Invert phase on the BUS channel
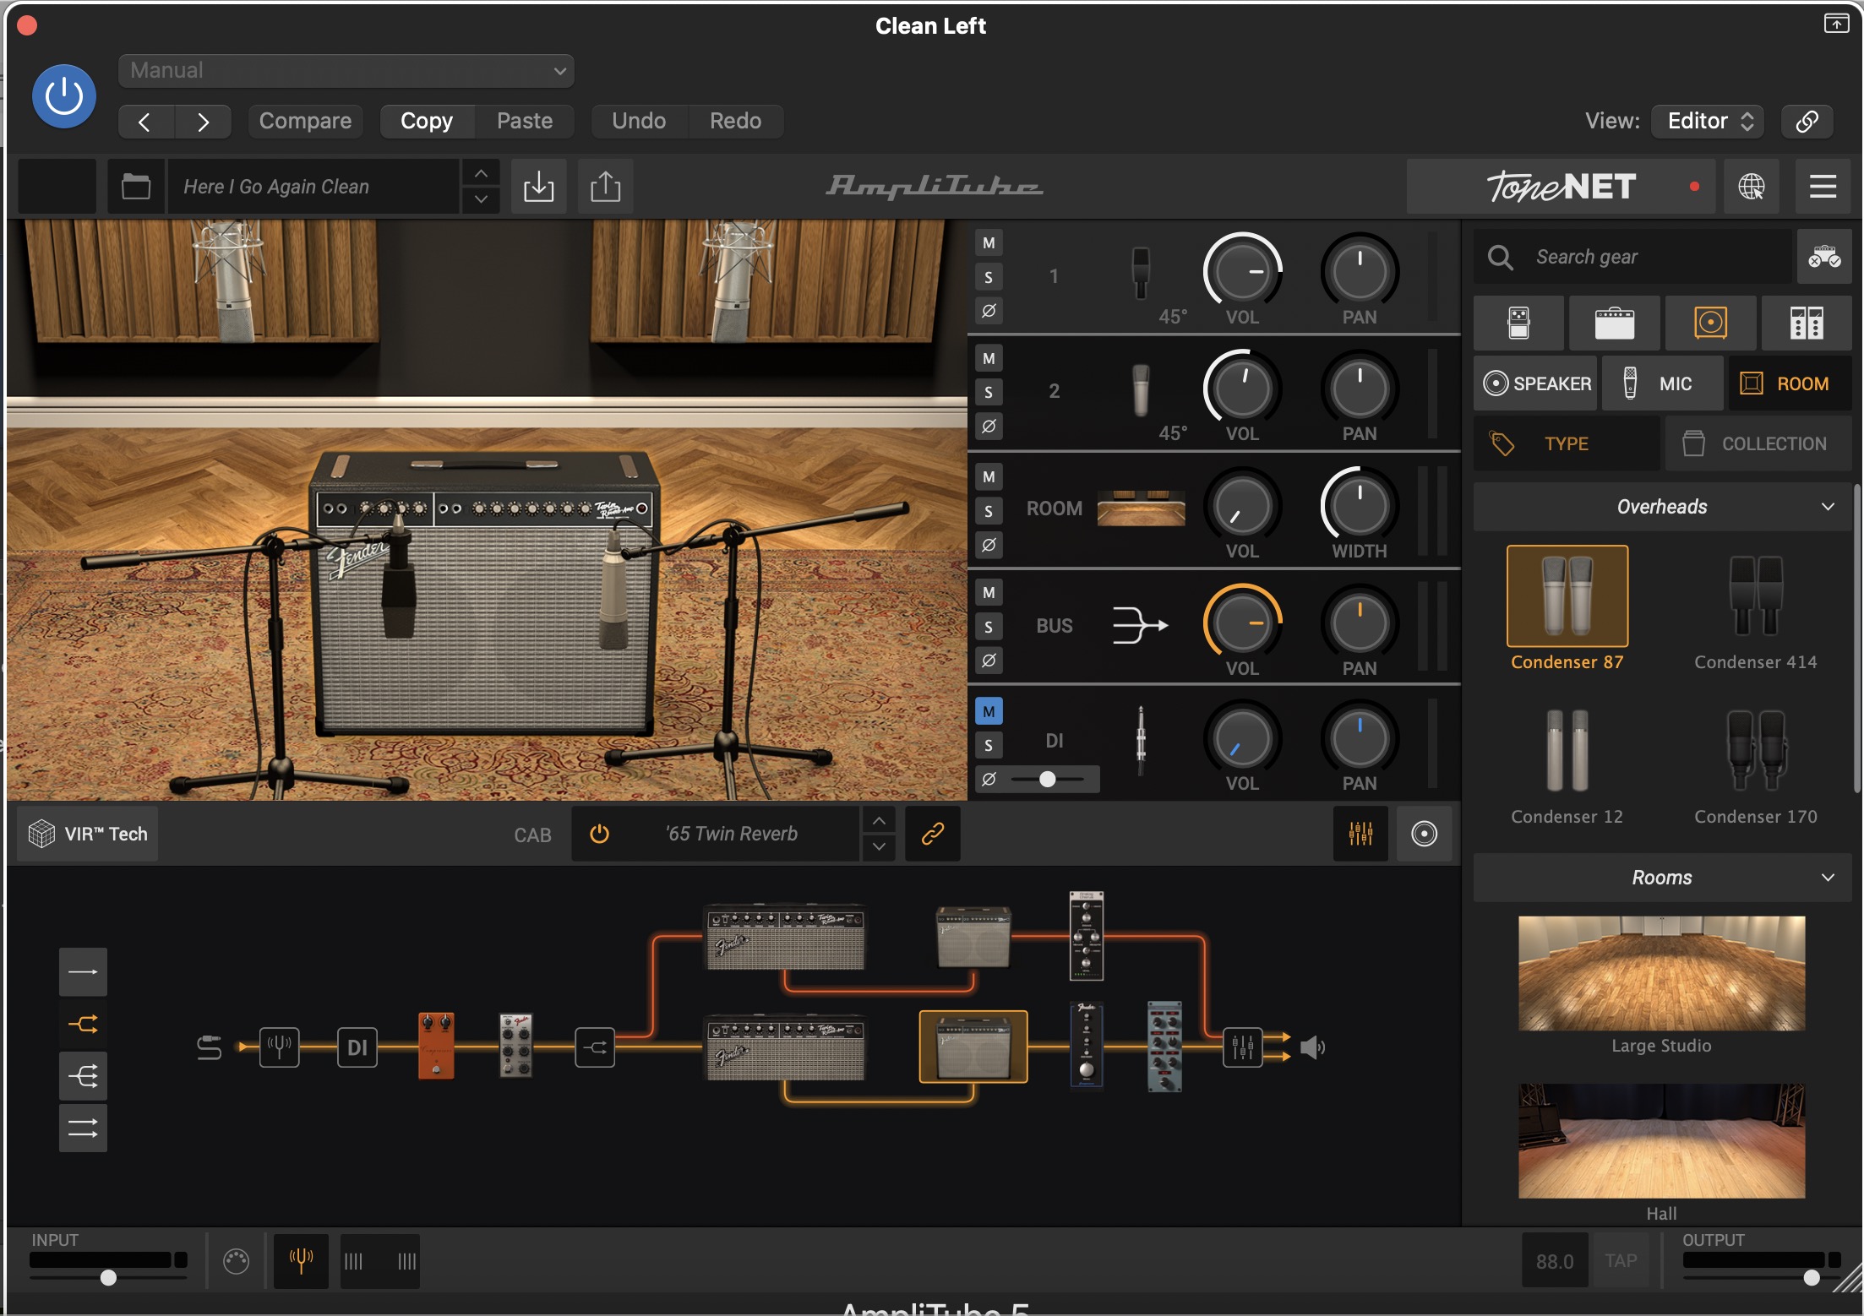The height and width of the screenshot is (1316, 1864). pyautogui.click(x=989, y=661)
